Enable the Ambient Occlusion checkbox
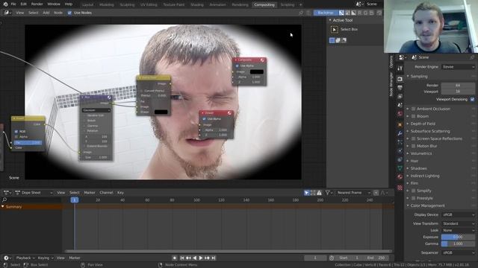The image size is (478, 268). tap(413, 109)
